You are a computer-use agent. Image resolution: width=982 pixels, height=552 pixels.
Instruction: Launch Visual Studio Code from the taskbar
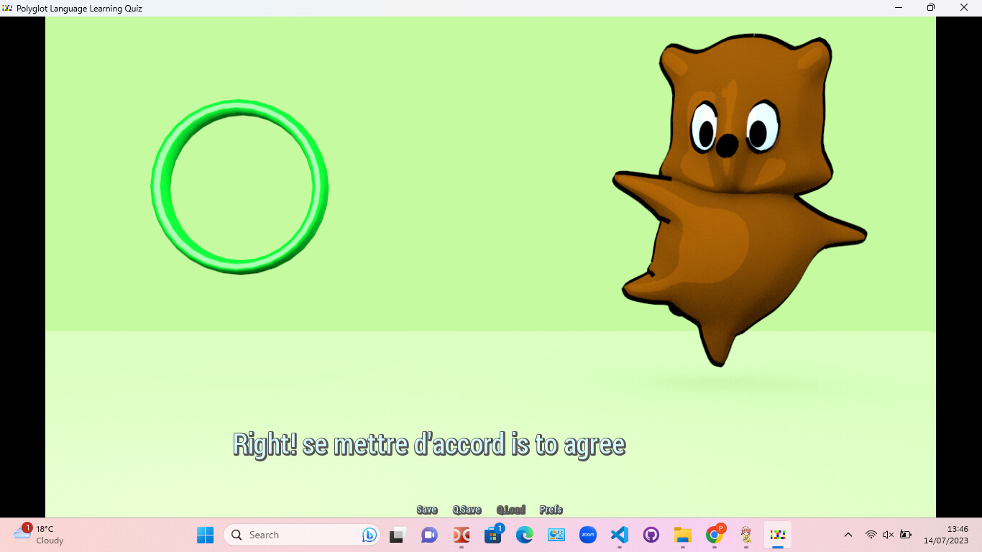[x=619, y=535]
